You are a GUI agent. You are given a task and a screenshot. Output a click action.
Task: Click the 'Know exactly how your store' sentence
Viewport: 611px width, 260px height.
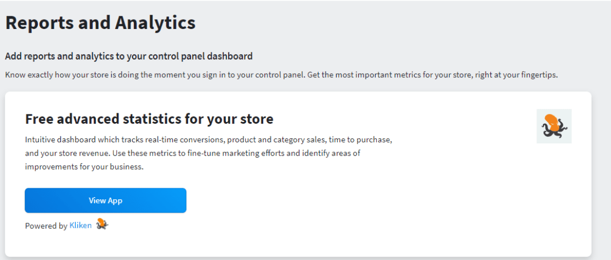(281, 75)
